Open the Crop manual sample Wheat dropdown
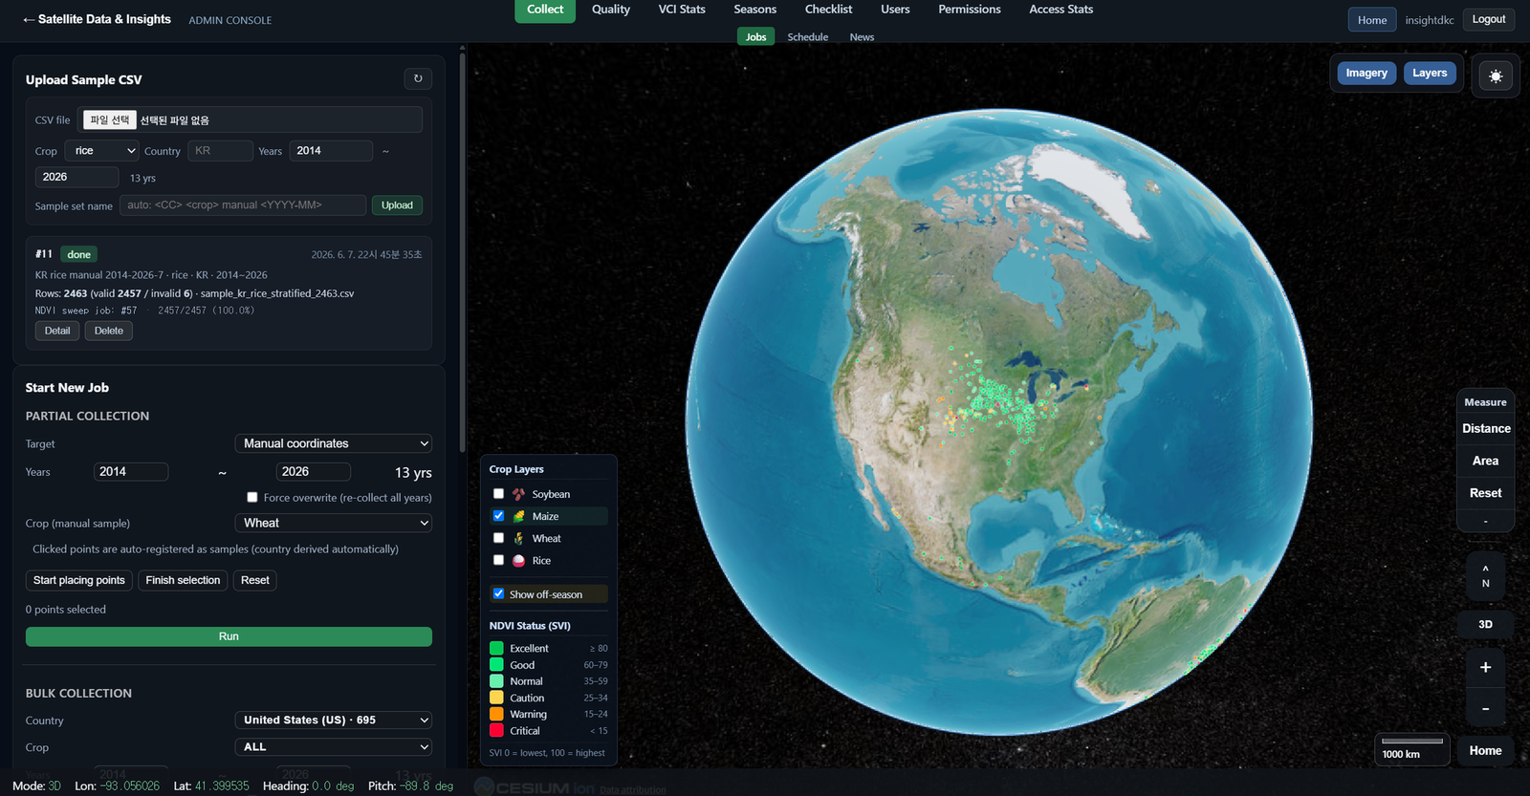Screen dimensions: 1530x796 (334, 523)
